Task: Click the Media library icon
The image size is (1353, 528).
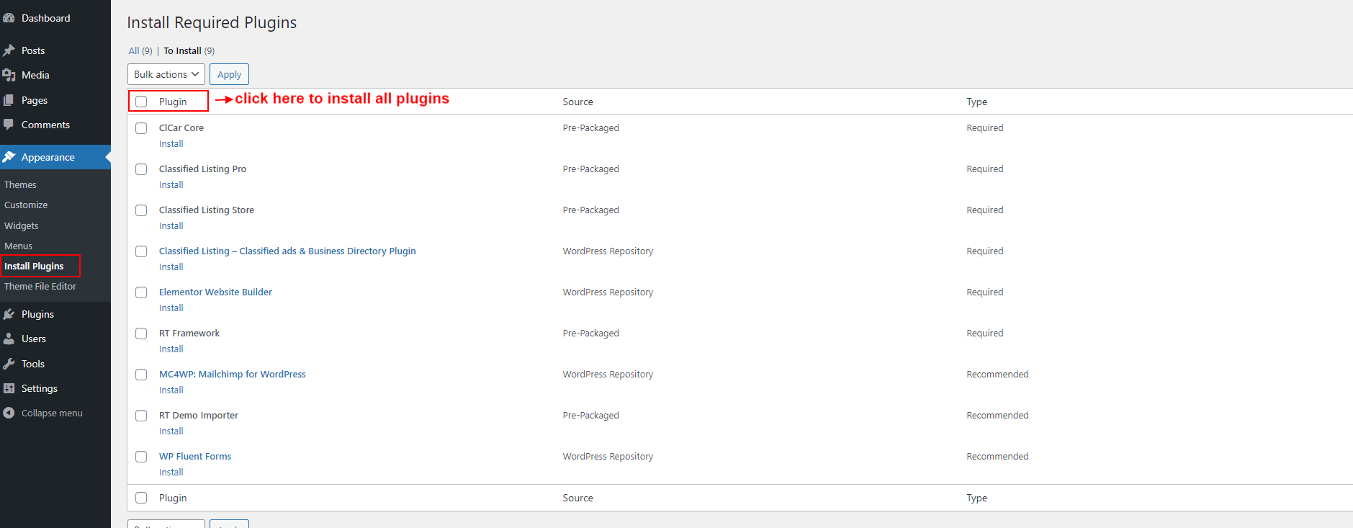Action: [9, 75]
